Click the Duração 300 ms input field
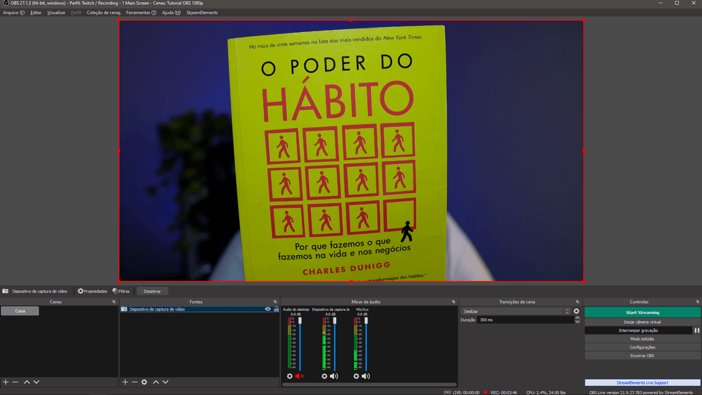702x395 pixels. pyautogui.click(x=525, y=320)
